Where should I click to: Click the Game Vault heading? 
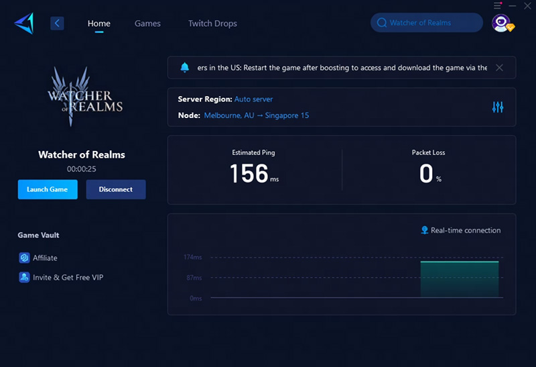38,235
